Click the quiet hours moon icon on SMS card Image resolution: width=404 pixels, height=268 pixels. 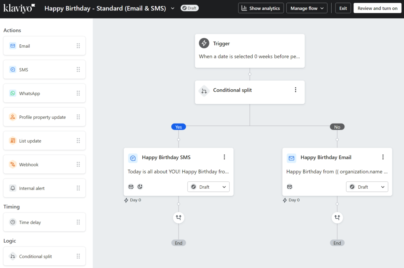(140, 186)
